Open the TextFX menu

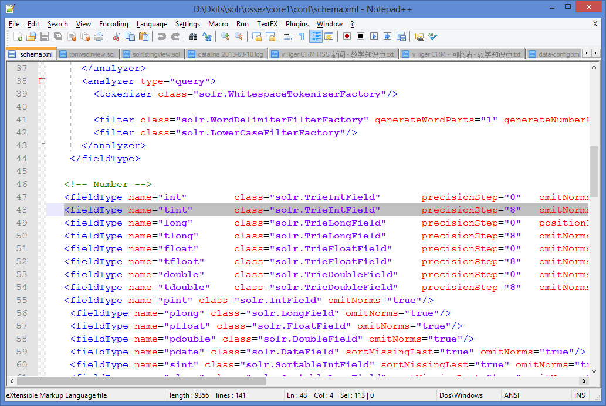click(x=267, y=24)
